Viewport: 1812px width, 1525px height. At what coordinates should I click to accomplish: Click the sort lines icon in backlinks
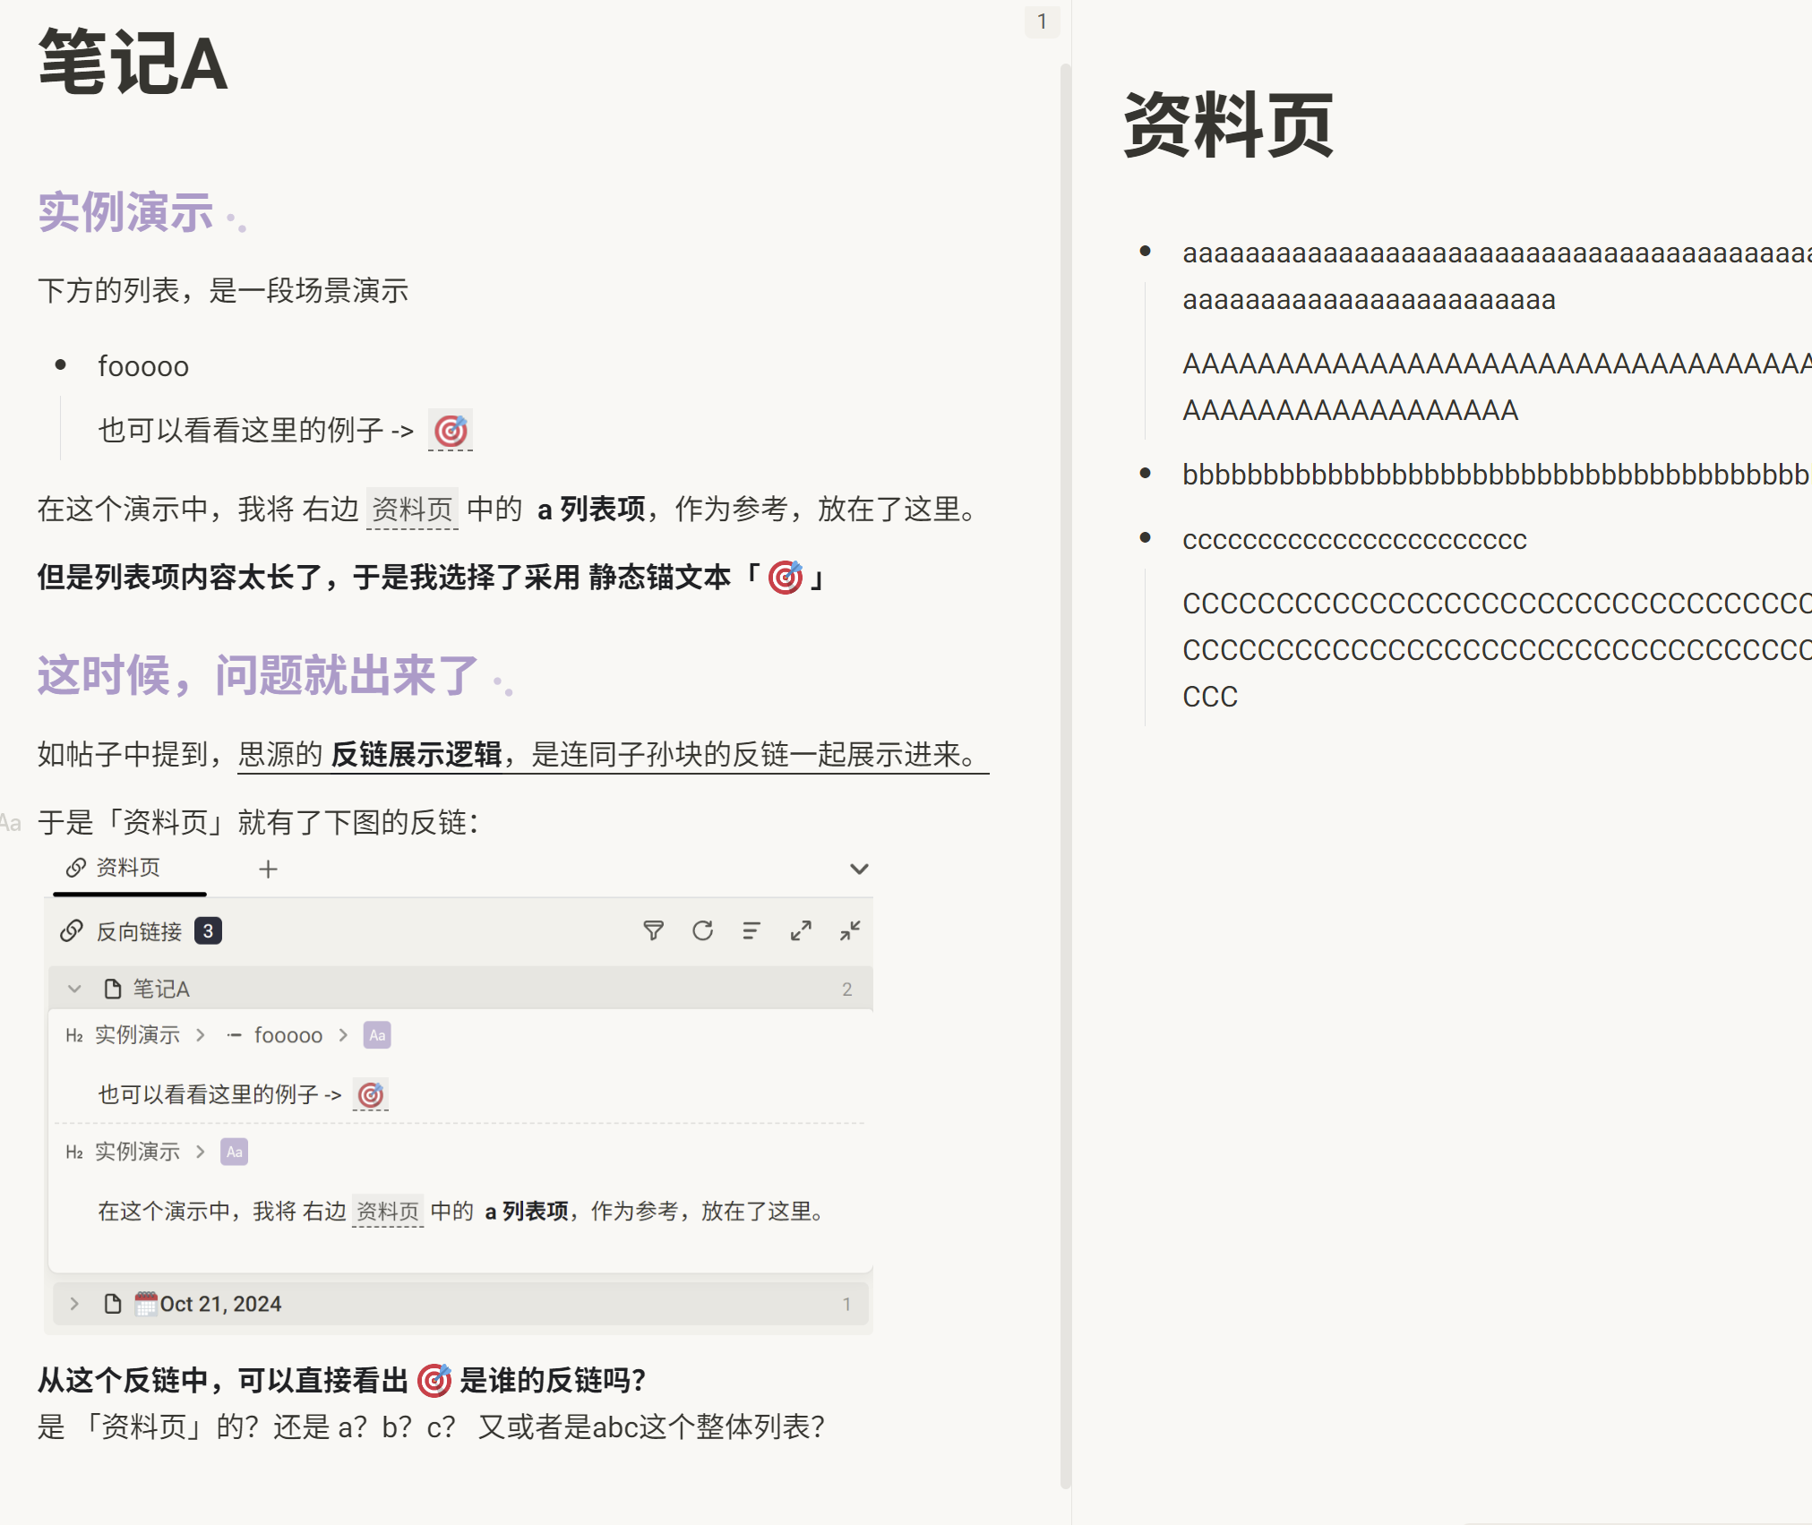(x=751, y=931)
